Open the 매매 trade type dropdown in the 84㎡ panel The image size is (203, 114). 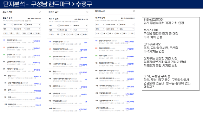100,29
